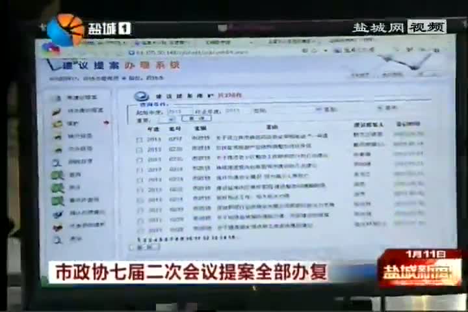
Task: Click the 年度 column header
Action: tap(153, 129)
